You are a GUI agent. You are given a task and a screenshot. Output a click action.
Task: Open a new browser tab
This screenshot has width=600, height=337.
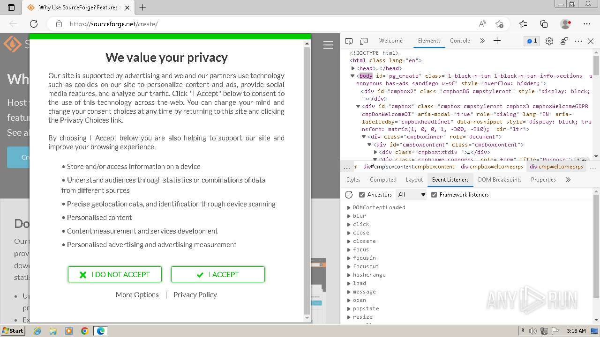(143, 7)
